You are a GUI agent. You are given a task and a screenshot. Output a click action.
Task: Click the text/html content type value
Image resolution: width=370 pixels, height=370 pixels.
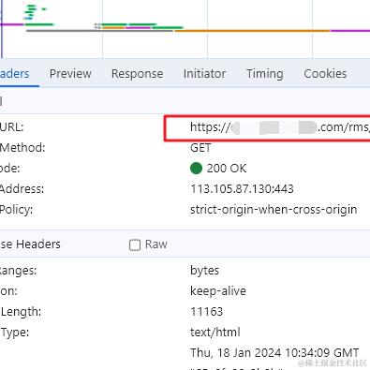[215, 333]
